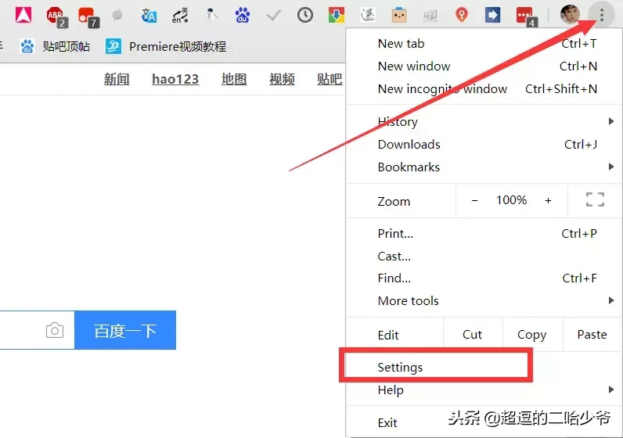Open the More tools menu entry
This screenshot has width=623, height=438.
coord(484,300)
